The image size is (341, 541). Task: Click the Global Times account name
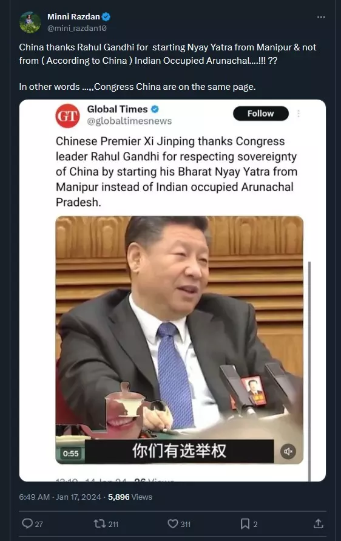click(117, 109)
